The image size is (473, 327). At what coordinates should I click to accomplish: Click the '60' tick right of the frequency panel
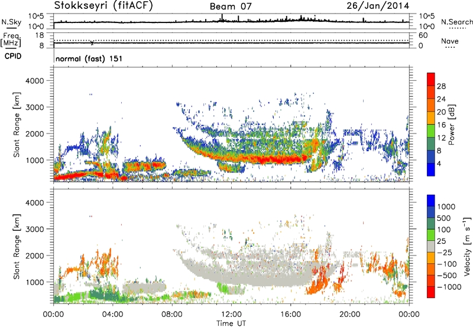(423, 35)
